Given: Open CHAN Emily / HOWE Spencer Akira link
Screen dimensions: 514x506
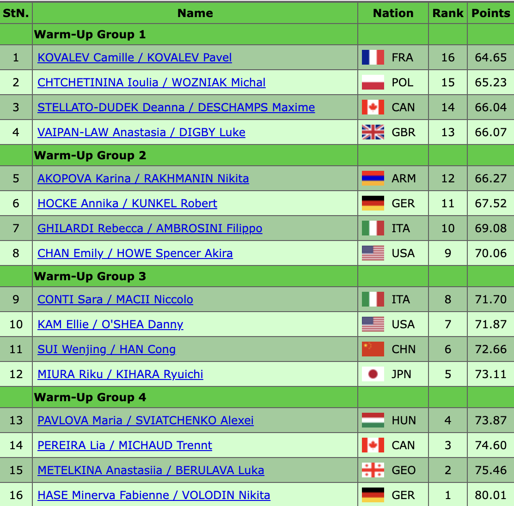Looking at the screenshot, I should pos(135,253).
